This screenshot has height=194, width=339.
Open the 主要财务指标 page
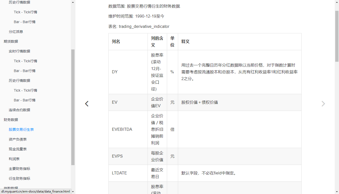[19, 169]
